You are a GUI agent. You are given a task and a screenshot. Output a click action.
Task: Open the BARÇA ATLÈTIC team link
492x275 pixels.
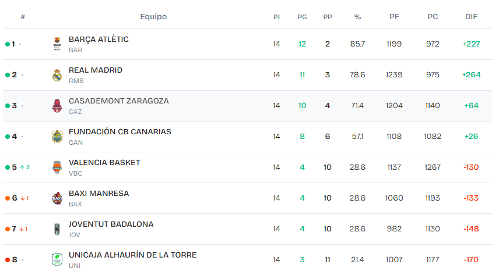click(99, 40)
